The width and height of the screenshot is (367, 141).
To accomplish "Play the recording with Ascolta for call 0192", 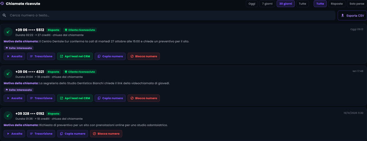I will 14,134.
